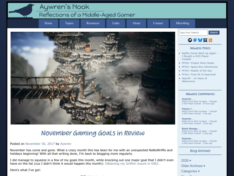
Task: Click the dark Pillowfort icon
Action: [205, 40]
